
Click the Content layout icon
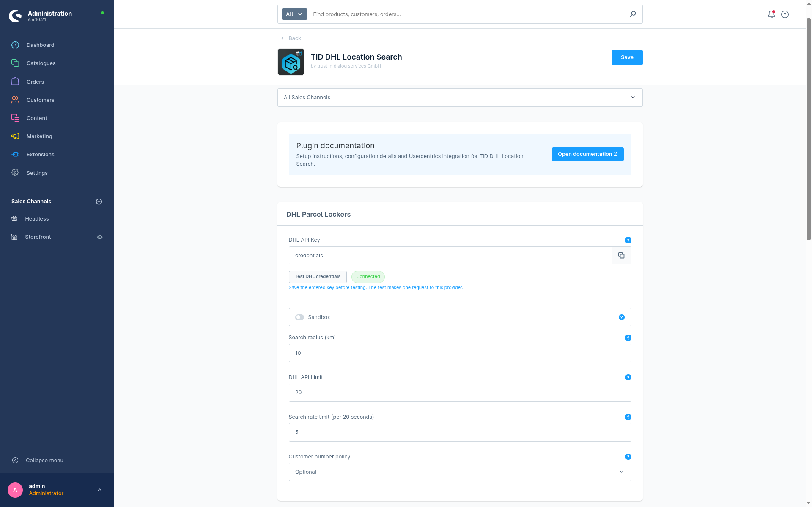click(15, 118)
